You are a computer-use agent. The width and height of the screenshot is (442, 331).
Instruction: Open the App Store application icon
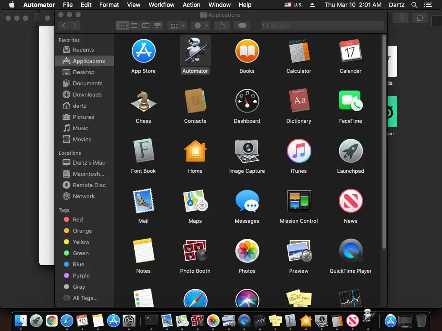click(x=143, y=51)
